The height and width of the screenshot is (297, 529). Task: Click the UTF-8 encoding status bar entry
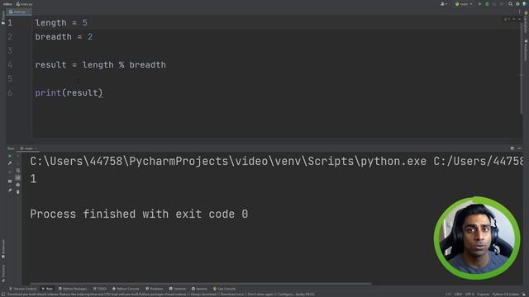click(x=469, y=295)
